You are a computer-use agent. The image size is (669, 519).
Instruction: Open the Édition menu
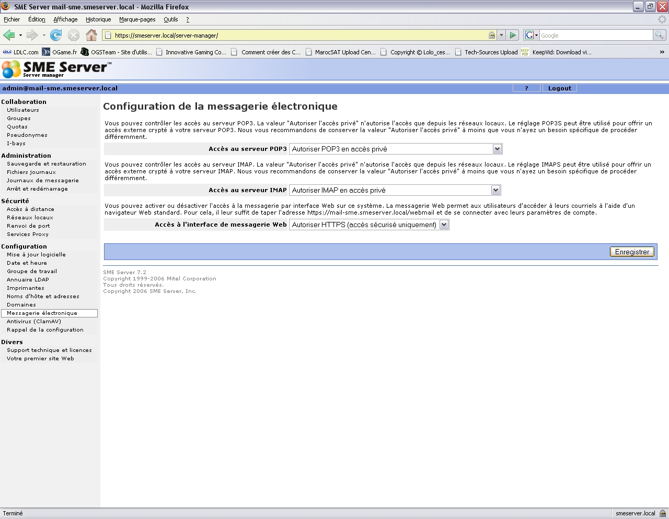[37, 19]
